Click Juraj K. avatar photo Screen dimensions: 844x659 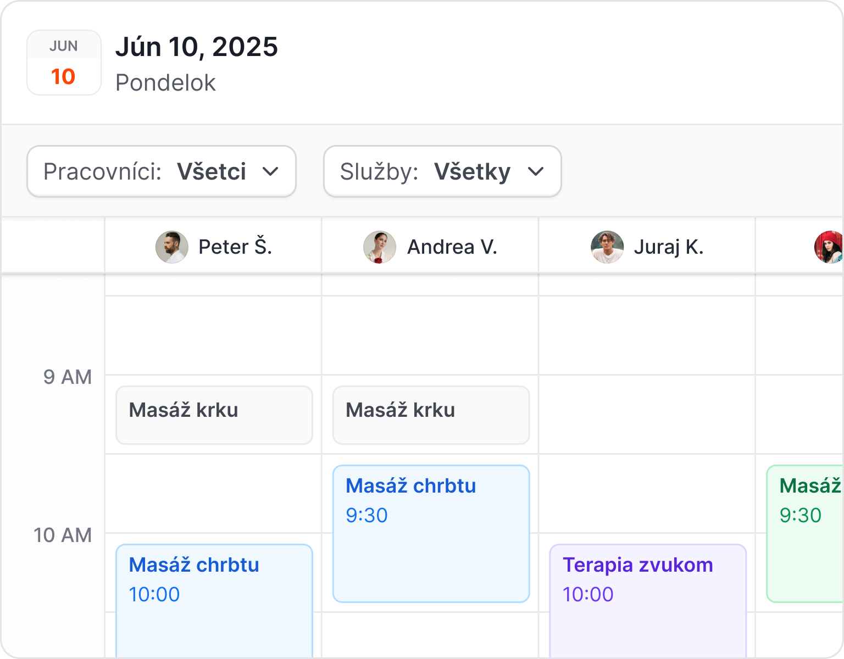(607, 247)
